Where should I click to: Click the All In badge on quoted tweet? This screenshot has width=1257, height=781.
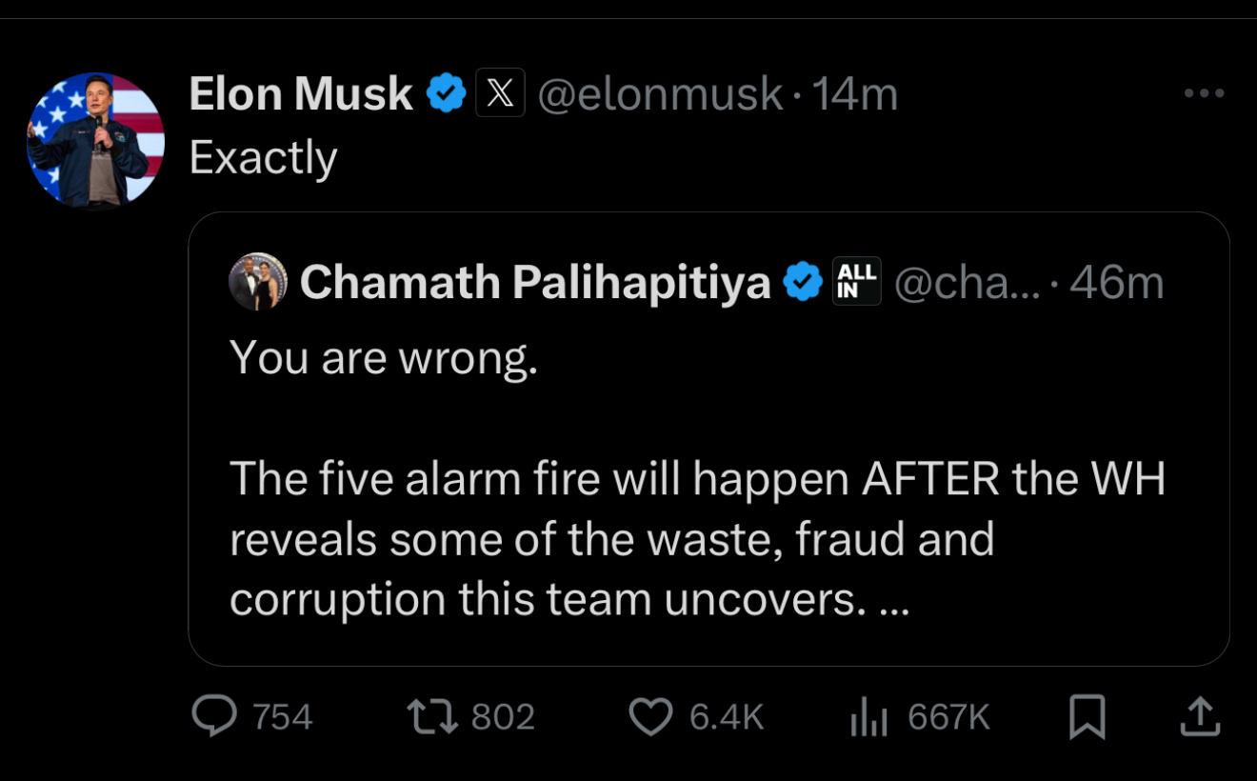coord(856,282)
